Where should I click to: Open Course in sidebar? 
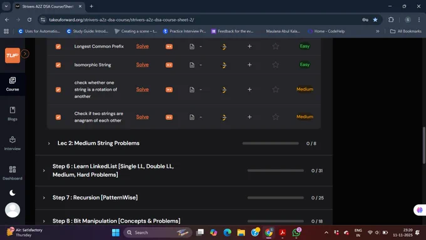13,84
